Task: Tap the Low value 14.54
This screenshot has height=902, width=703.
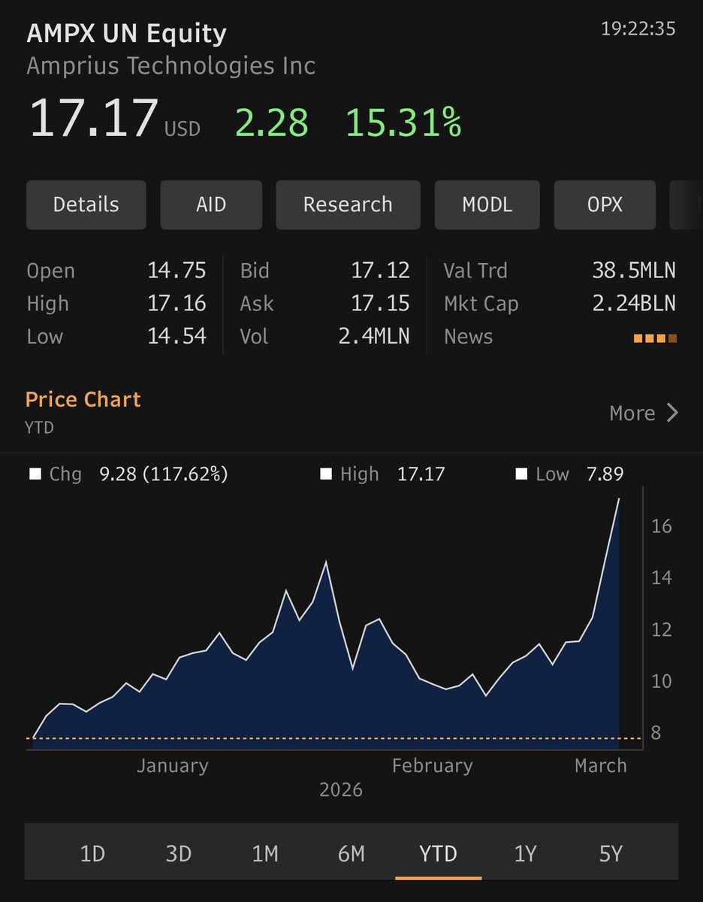Action: point(177,336)
